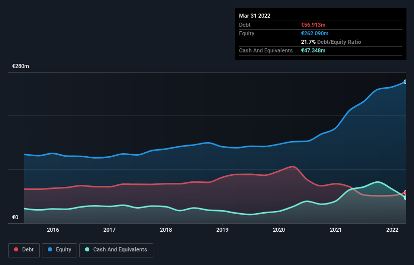Toggle the Debt series legend button

tap(24, 250)
